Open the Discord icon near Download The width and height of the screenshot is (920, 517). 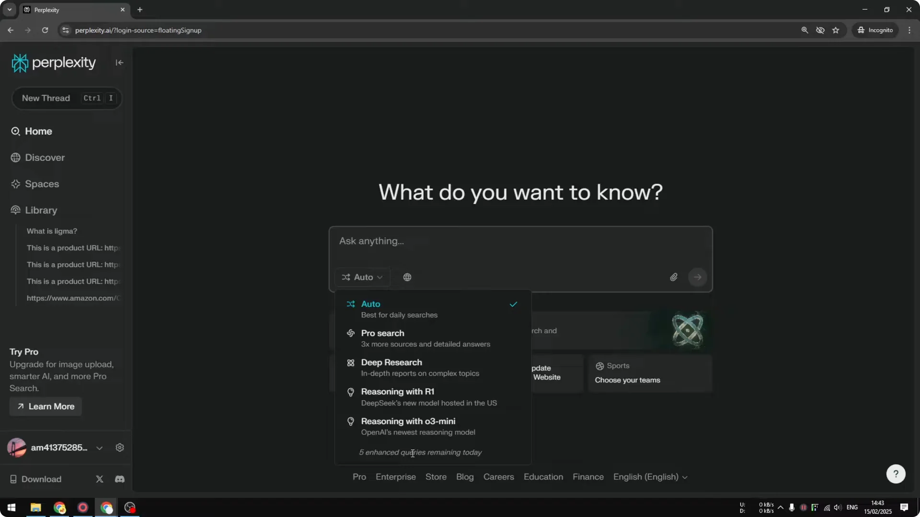[119, 479]
